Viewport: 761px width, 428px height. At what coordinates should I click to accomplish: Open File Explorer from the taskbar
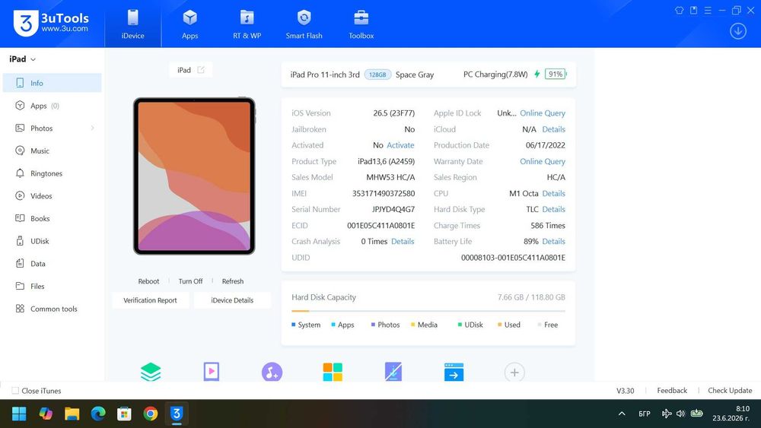pyautogui.click(x=72, y=414)
